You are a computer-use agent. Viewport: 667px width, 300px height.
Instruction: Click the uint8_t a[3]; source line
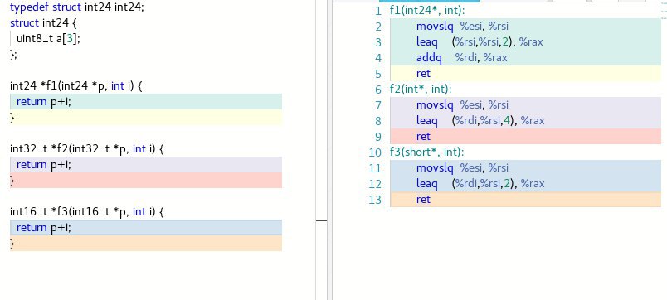pyautogui.click(x=48, y=39)
